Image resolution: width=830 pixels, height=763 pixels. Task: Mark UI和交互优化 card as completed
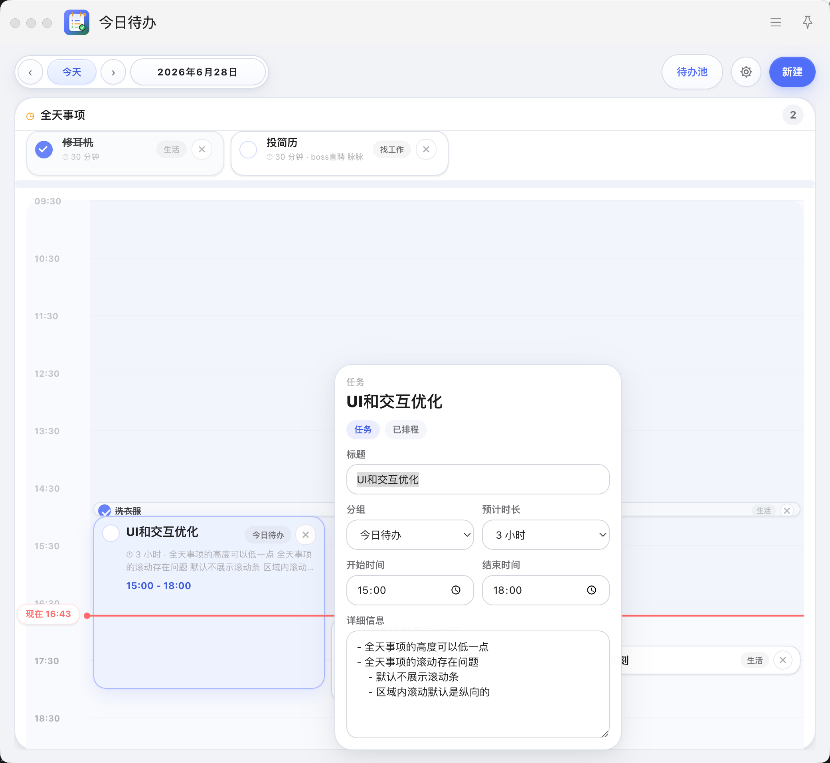coord(111,533)
